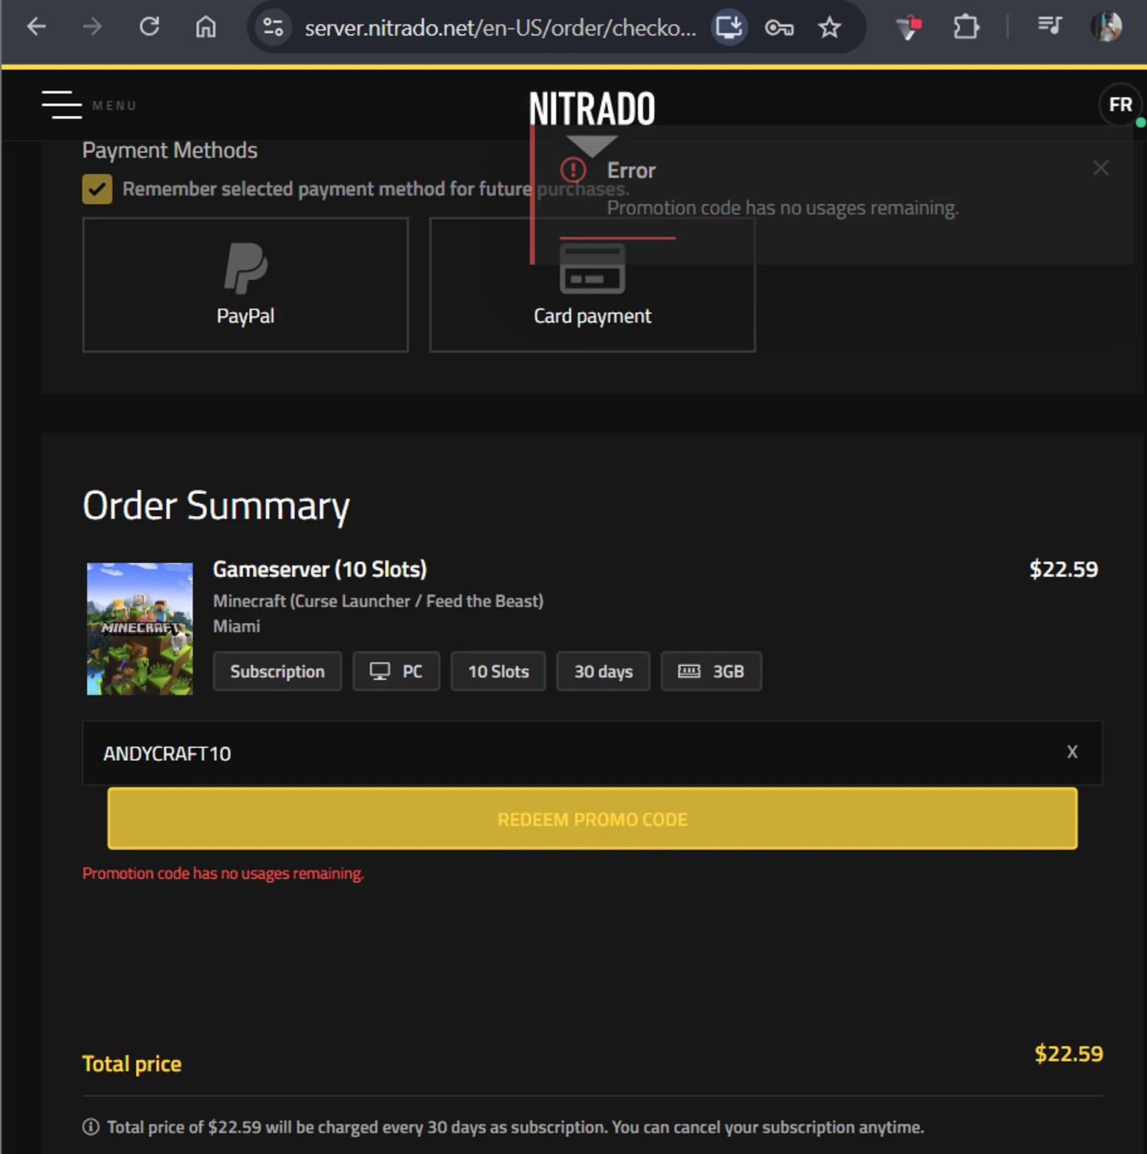Open the browser profile avatar
The image size is (1147, 1154).
coord(1106,27)
